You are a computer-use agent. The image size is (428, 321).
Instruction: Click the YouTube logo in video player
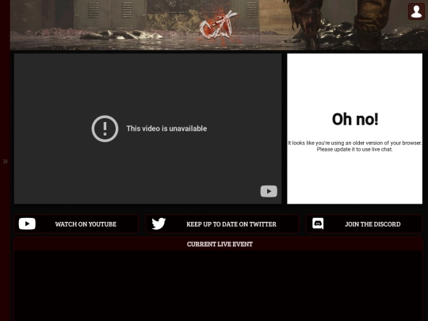(x=269, y=191)
